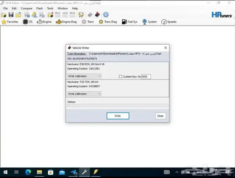Open the Mail app from the taskbar
The height and width of the screenshot is (178, 235).
click(62, 172)
